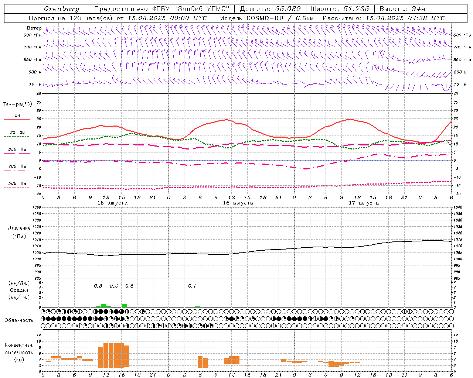Select the "16 августа" date label
The image size is (473, 378).
(238, 203)
